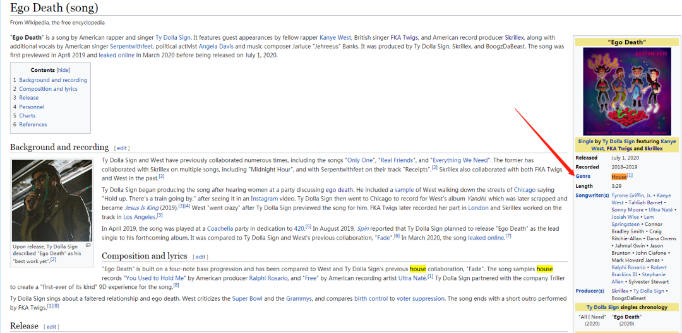Open citation 7 after leaked online
682x333 pixels.
508,236
